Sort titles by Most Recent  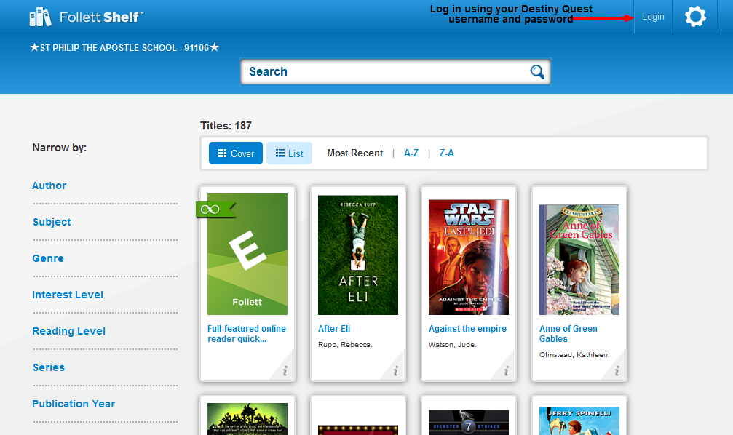click(x=354, y=153)
